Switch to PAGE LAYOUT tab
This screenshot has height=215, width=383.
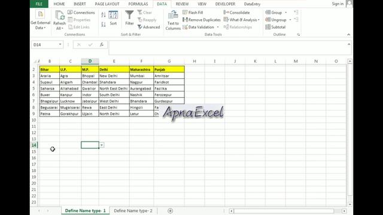(107, 4)
